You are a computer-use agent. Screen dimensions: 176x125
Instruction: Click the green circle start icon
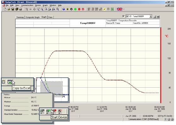click(x=75, y=9)
